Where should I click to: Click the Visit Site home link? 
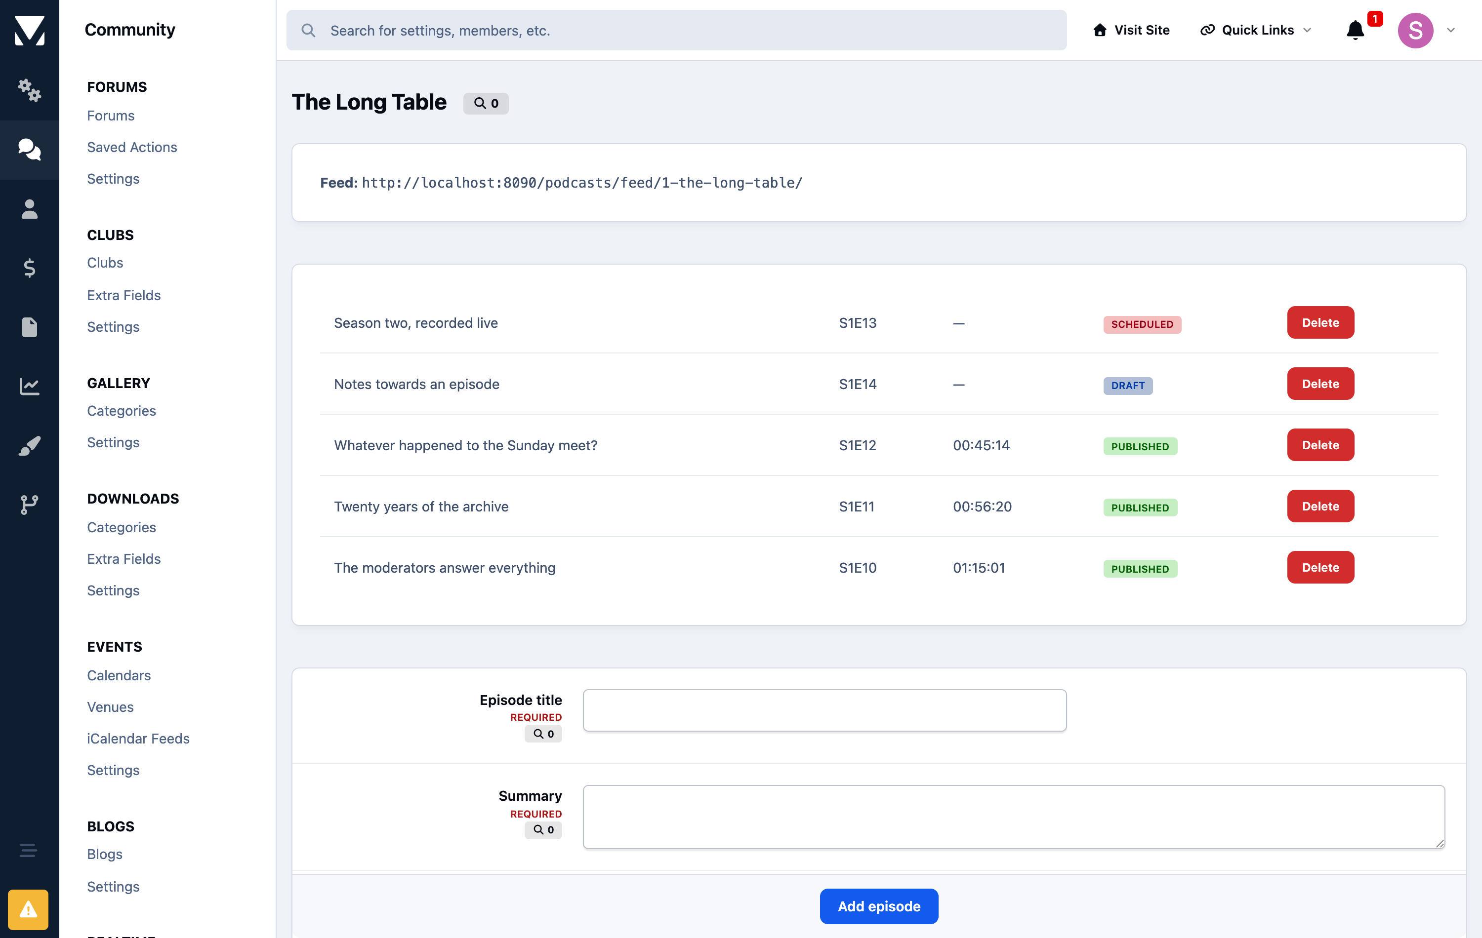pos(1131,30)
